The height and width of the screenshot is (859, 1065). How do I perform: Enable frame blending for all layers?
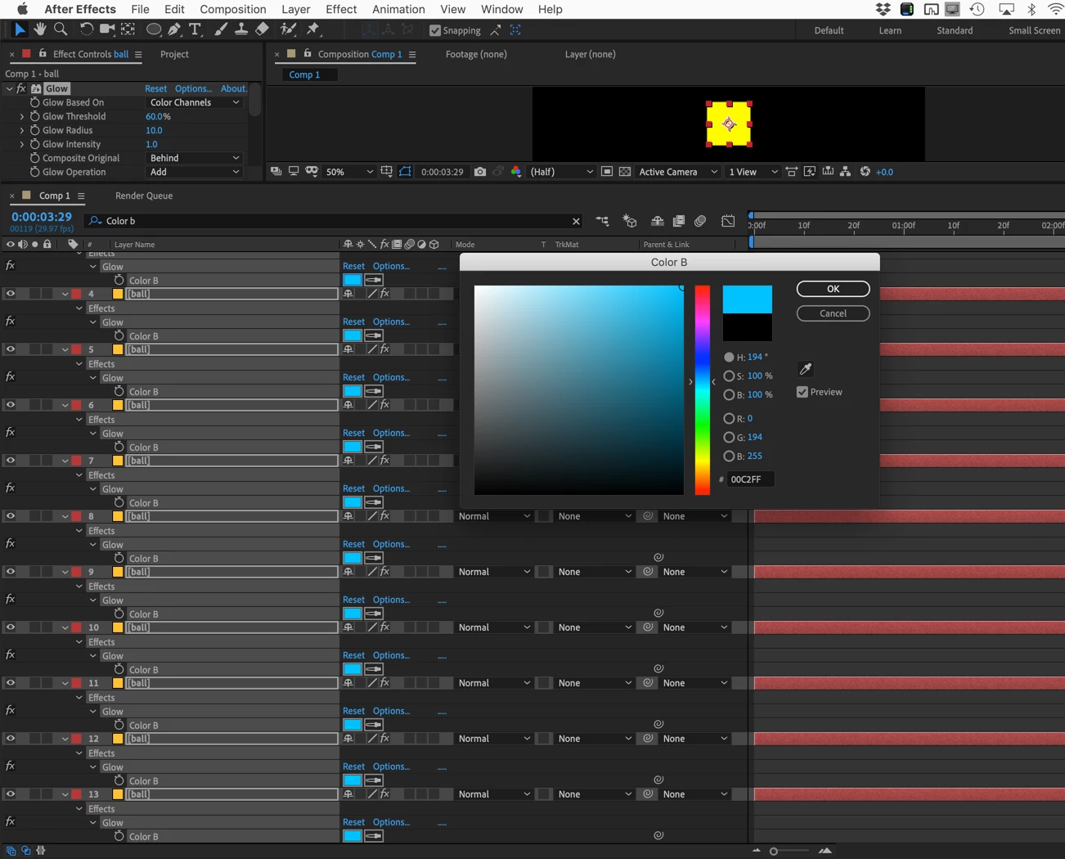[x=679, y=221]
